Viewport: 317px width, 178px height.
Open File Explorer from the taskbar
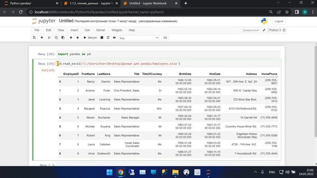pos(175,172)
